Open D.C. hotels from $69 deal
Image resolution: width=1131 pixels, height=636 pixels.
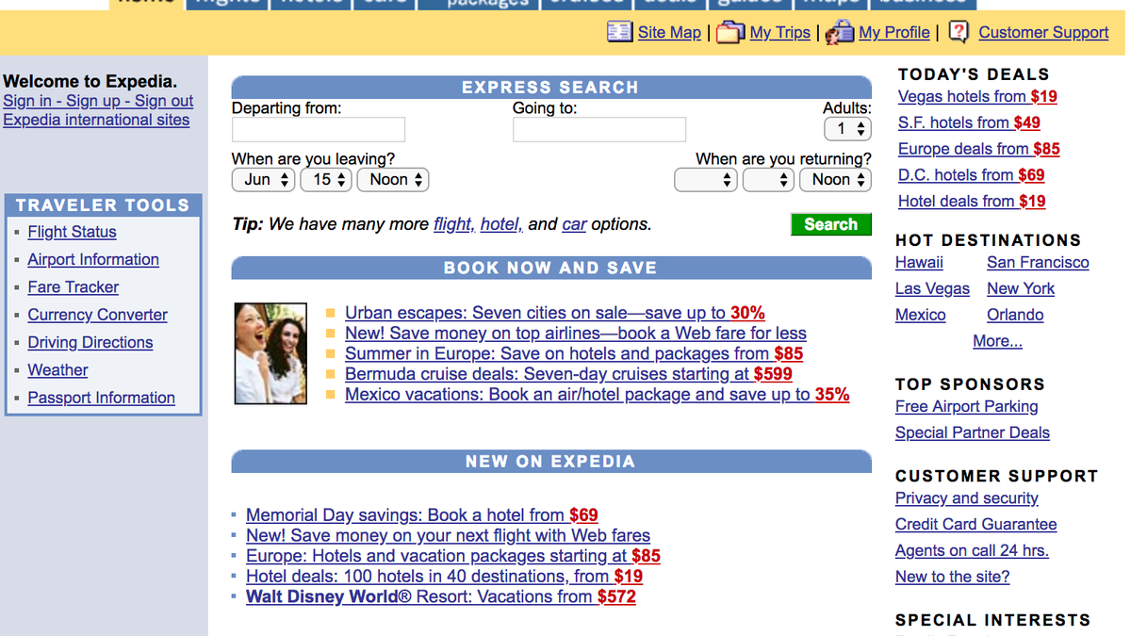972,174
